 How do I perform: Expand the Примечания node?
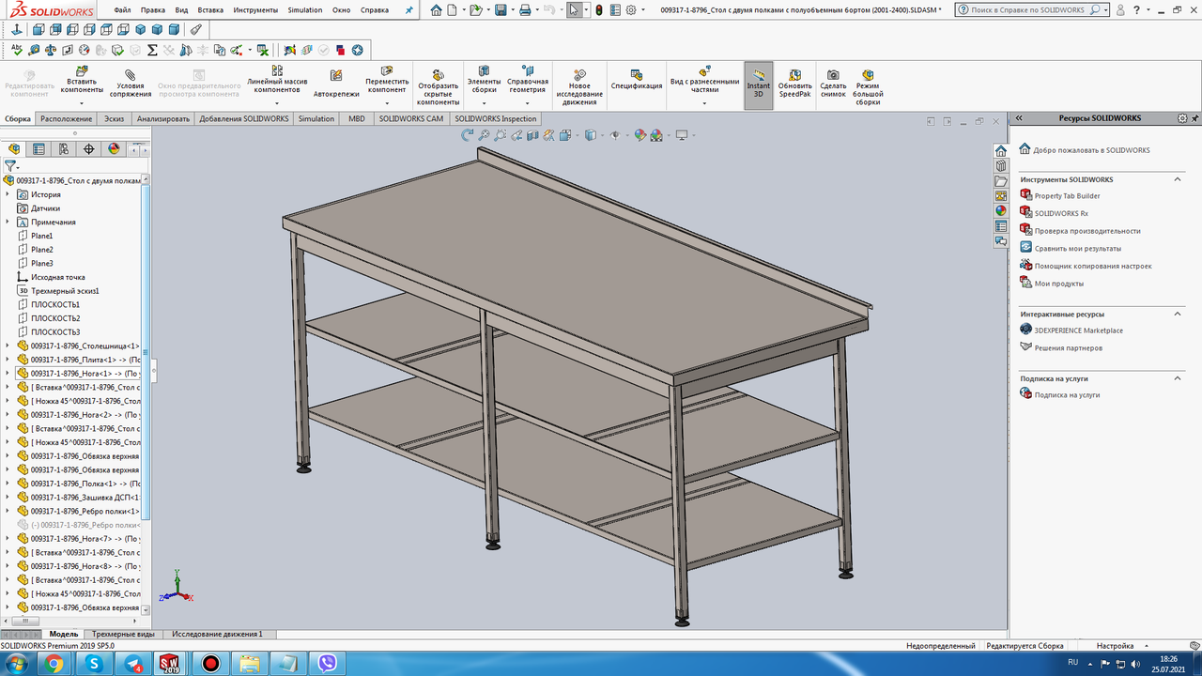pos(8,222)
